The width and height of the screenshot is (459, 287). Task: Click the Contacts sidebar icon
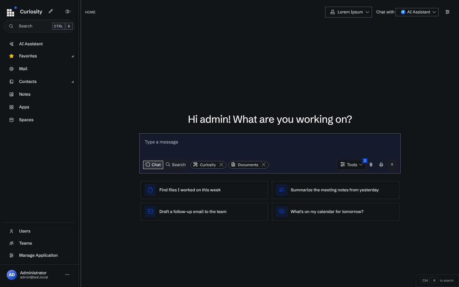pyautogui.click(x=11, y=82)
